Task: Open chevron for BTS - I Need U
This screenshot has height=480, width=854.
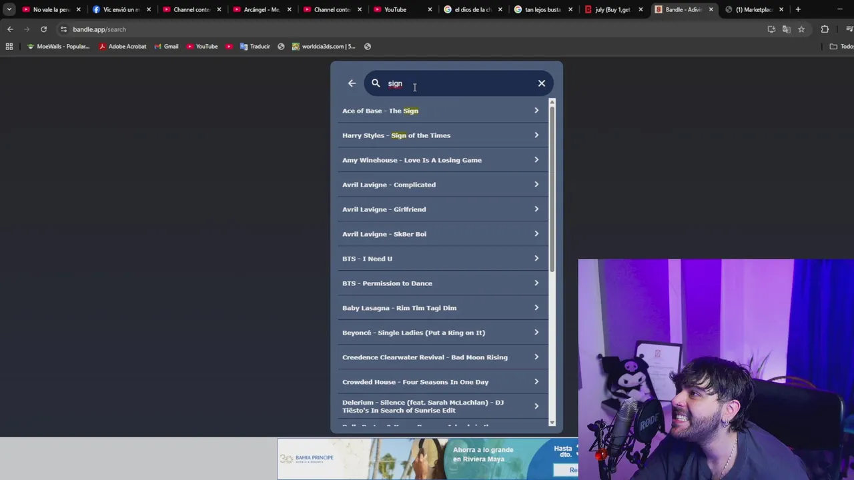Action: pos(536,259)
